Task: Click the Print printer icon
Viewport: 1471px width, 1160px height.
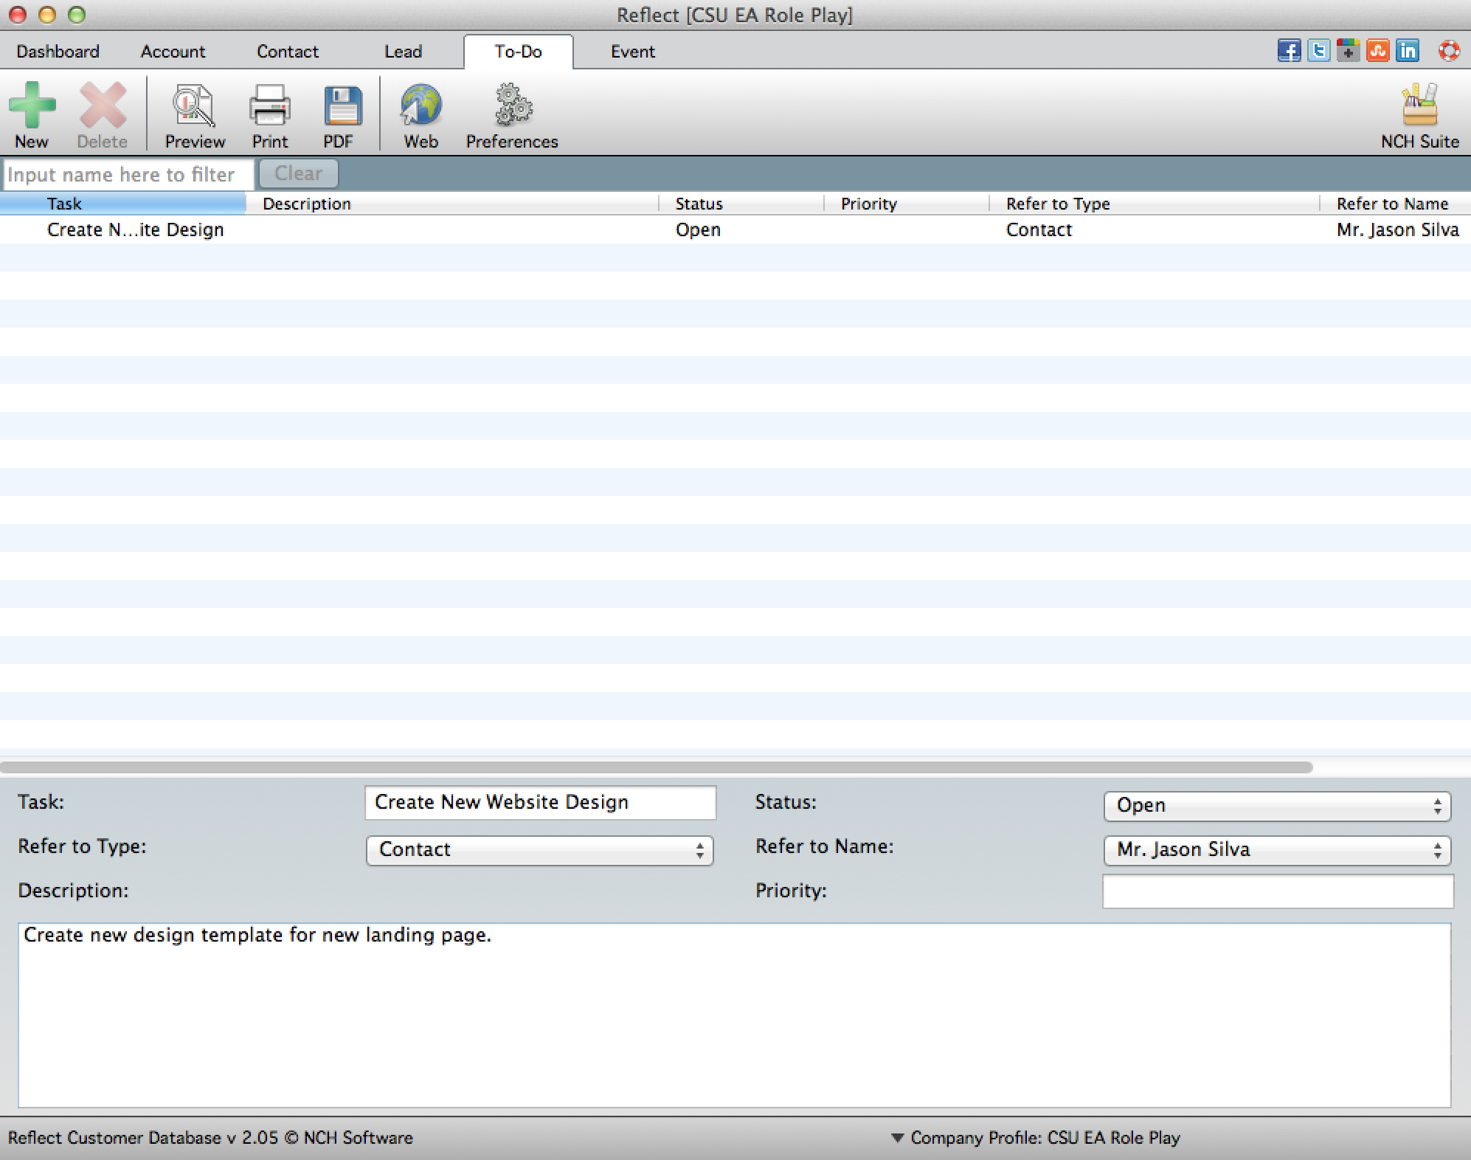Action: click(269, 106)
